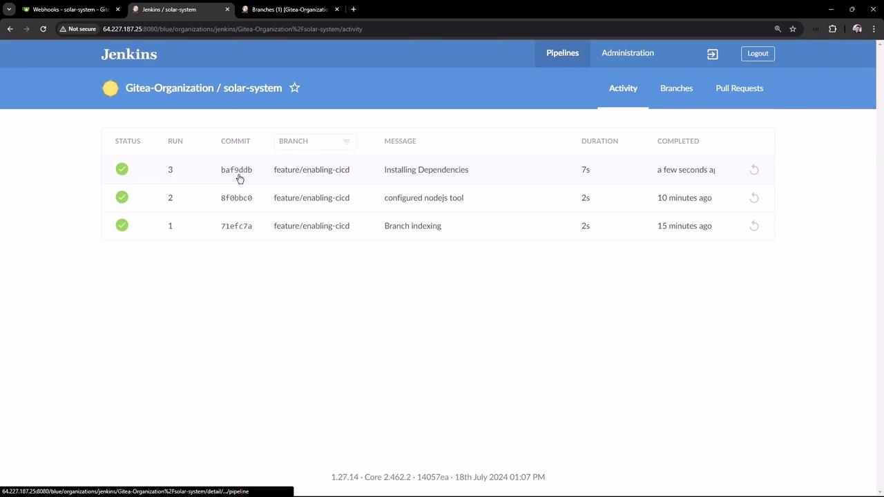Open the browser tab search dropdown

tap(9, 10)
